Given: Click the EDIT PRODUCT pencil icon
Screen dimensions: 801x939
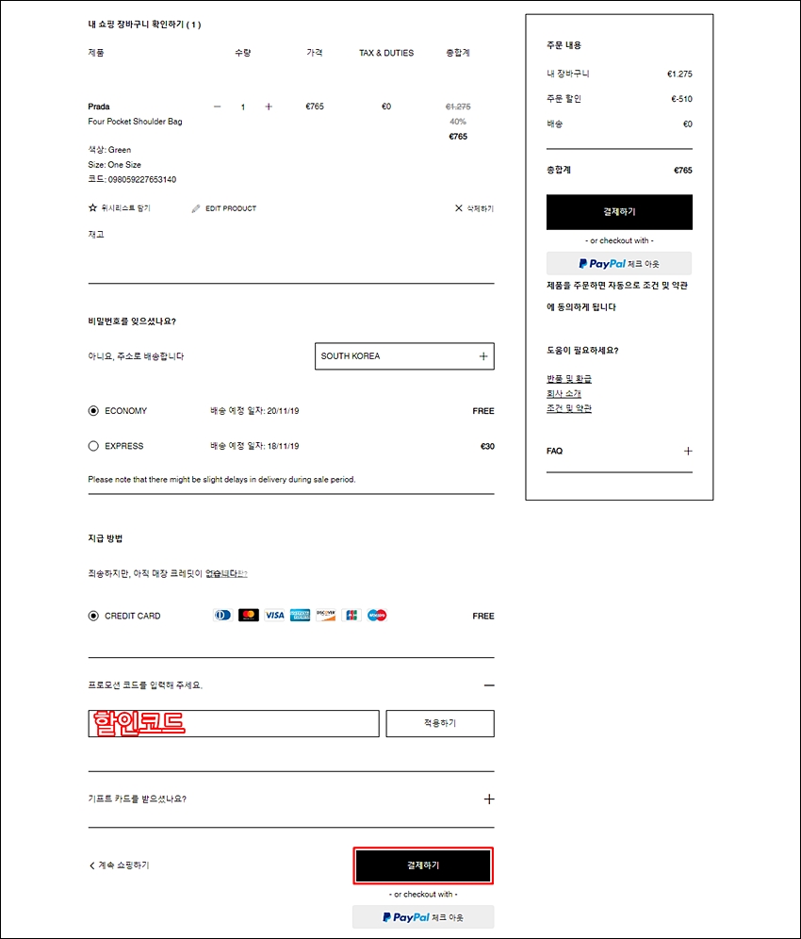Looking at the screenshot, I should pyautogui.click(x=196, y=208).
